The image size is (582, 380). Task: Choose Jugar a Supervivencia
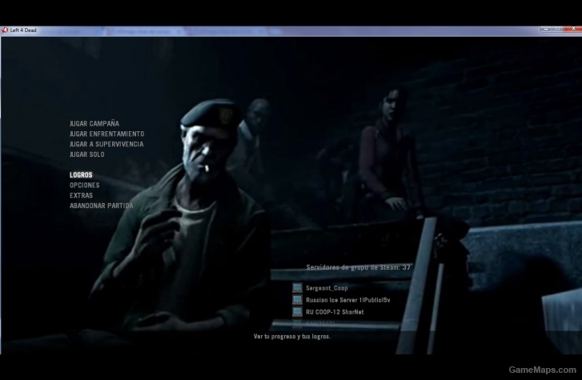pyautogui.click(x=106, y=144)
